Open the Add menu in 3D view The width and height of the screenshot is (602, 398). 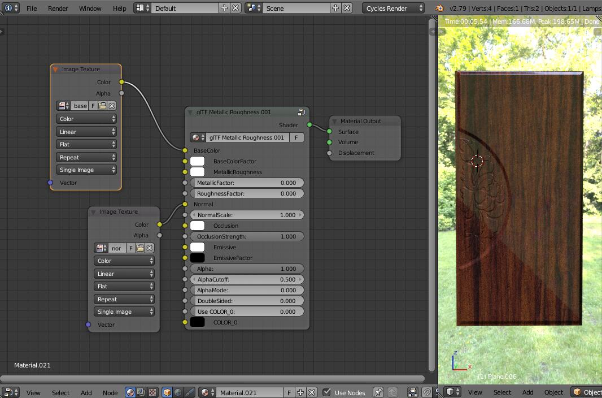click(x=527, y=392)
